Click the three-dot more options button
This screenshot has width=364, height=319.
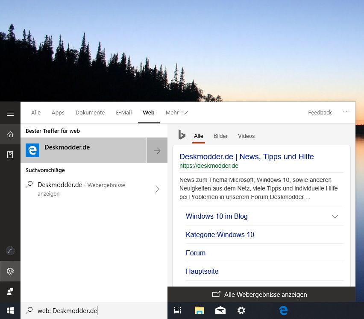[x=346, y=112]
